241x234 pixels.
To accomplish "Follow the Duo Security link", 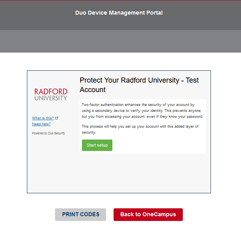I will coord(57,133).
